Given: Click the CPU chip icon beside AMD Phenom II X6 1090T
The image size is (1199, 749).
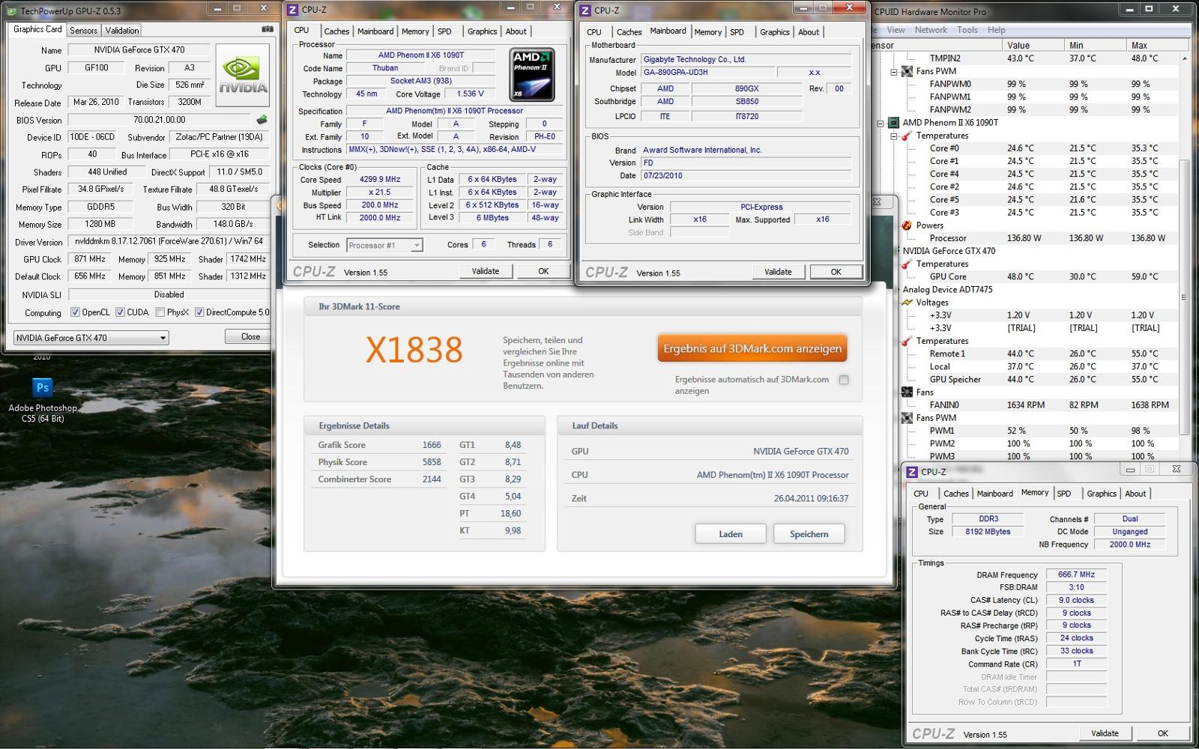Looking at the screenshot, I should pyautogui.click(x=893, y=123).
